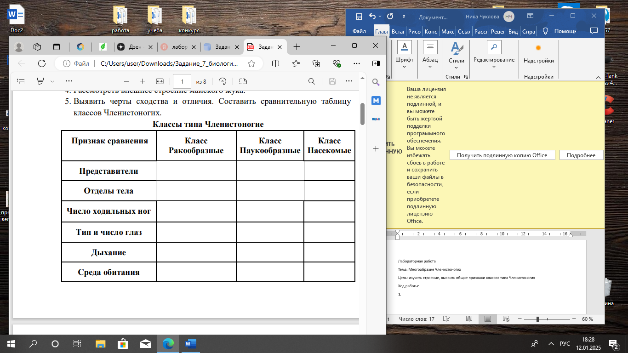
Task: Fit PDF to width
Action: [x=160, y=81]
